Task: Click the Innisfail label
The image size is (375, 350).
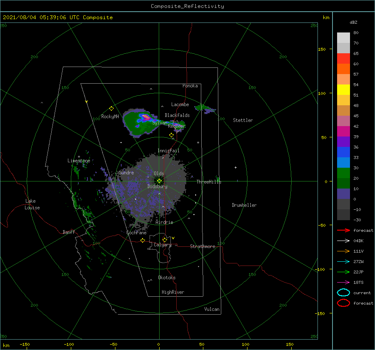Action: [x=168, y=151]
